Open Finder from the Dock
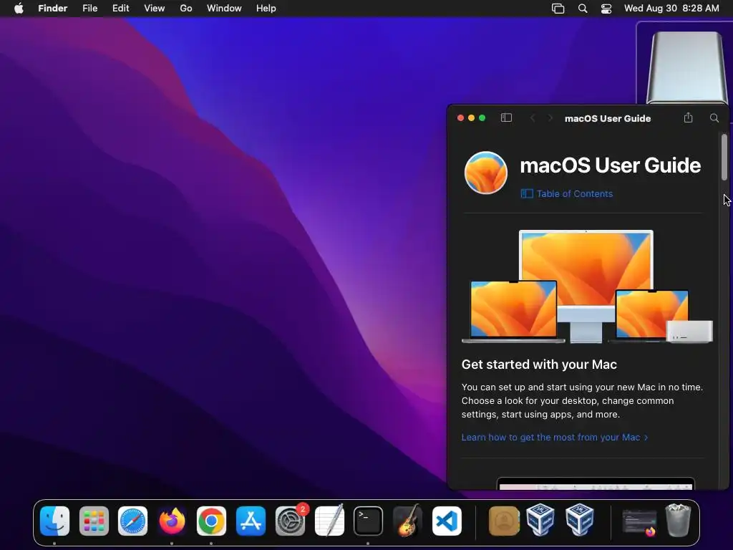Screen dimensions: 733x550 (54, 521)
